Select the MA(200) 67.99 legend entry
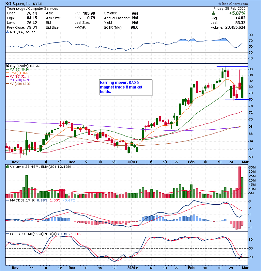The image size is (261, 271). point(18,80)
